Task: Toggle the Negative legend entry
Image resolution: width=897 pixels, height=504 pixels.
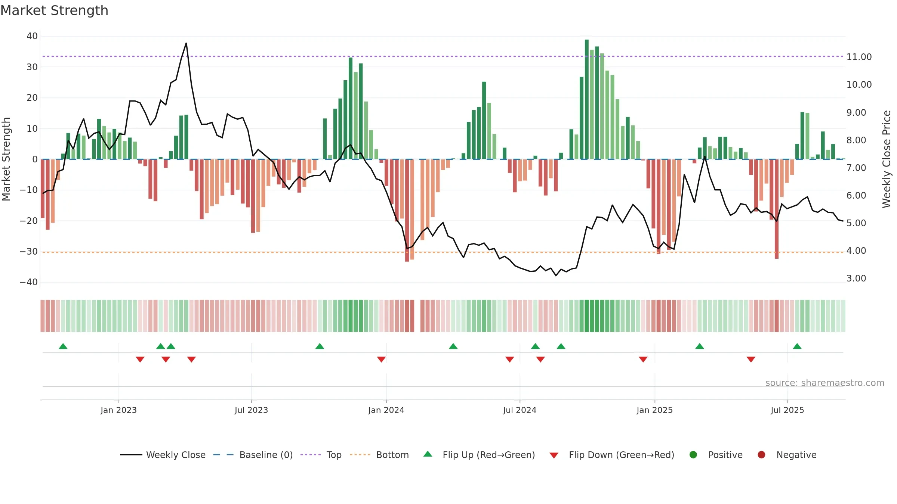Action: coord(787,455)
